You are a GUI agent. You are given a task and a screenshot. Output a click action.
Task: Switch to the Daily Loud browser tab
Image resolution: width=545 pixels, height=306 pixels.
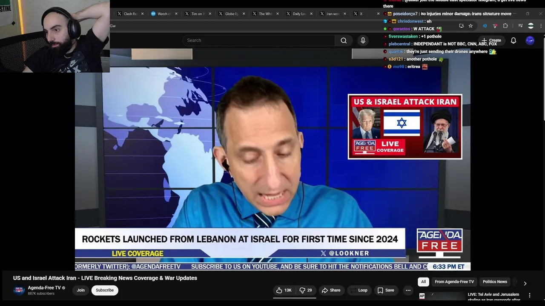pyautogui.click(x=299, y=14)
